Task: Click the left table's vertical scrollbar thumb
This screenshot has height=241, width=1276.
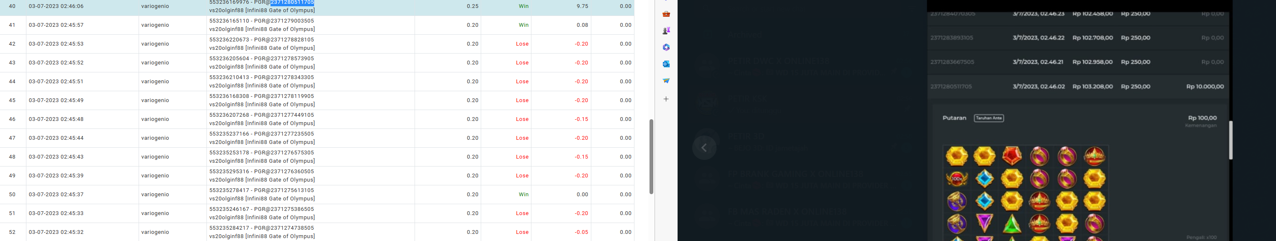Action: click(651, 156)
